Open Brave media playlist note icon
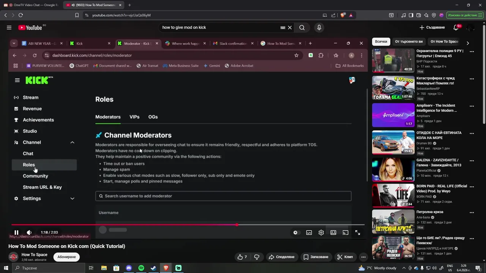486x273 pixels. click(403, 15)
